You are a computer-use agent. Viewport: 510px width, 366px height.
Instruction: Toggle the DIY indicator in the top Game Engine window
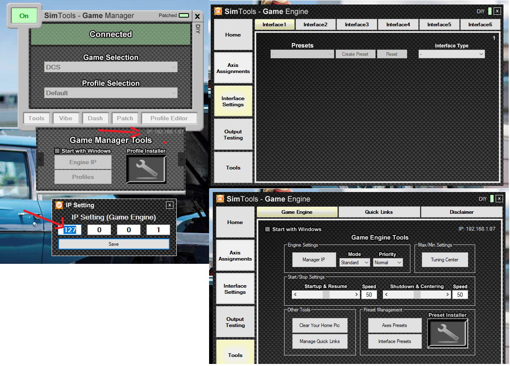pyautogui.click(x=490, y=11)
